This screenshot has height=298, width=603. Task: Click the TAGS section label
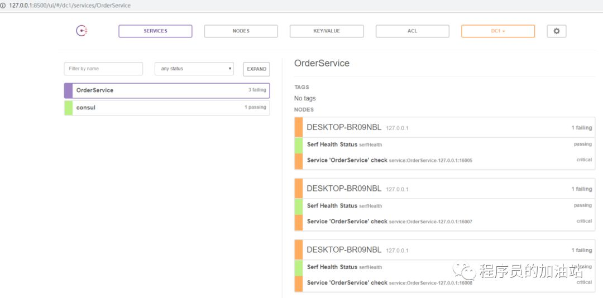pyautogui.click(x=301, y=87)
